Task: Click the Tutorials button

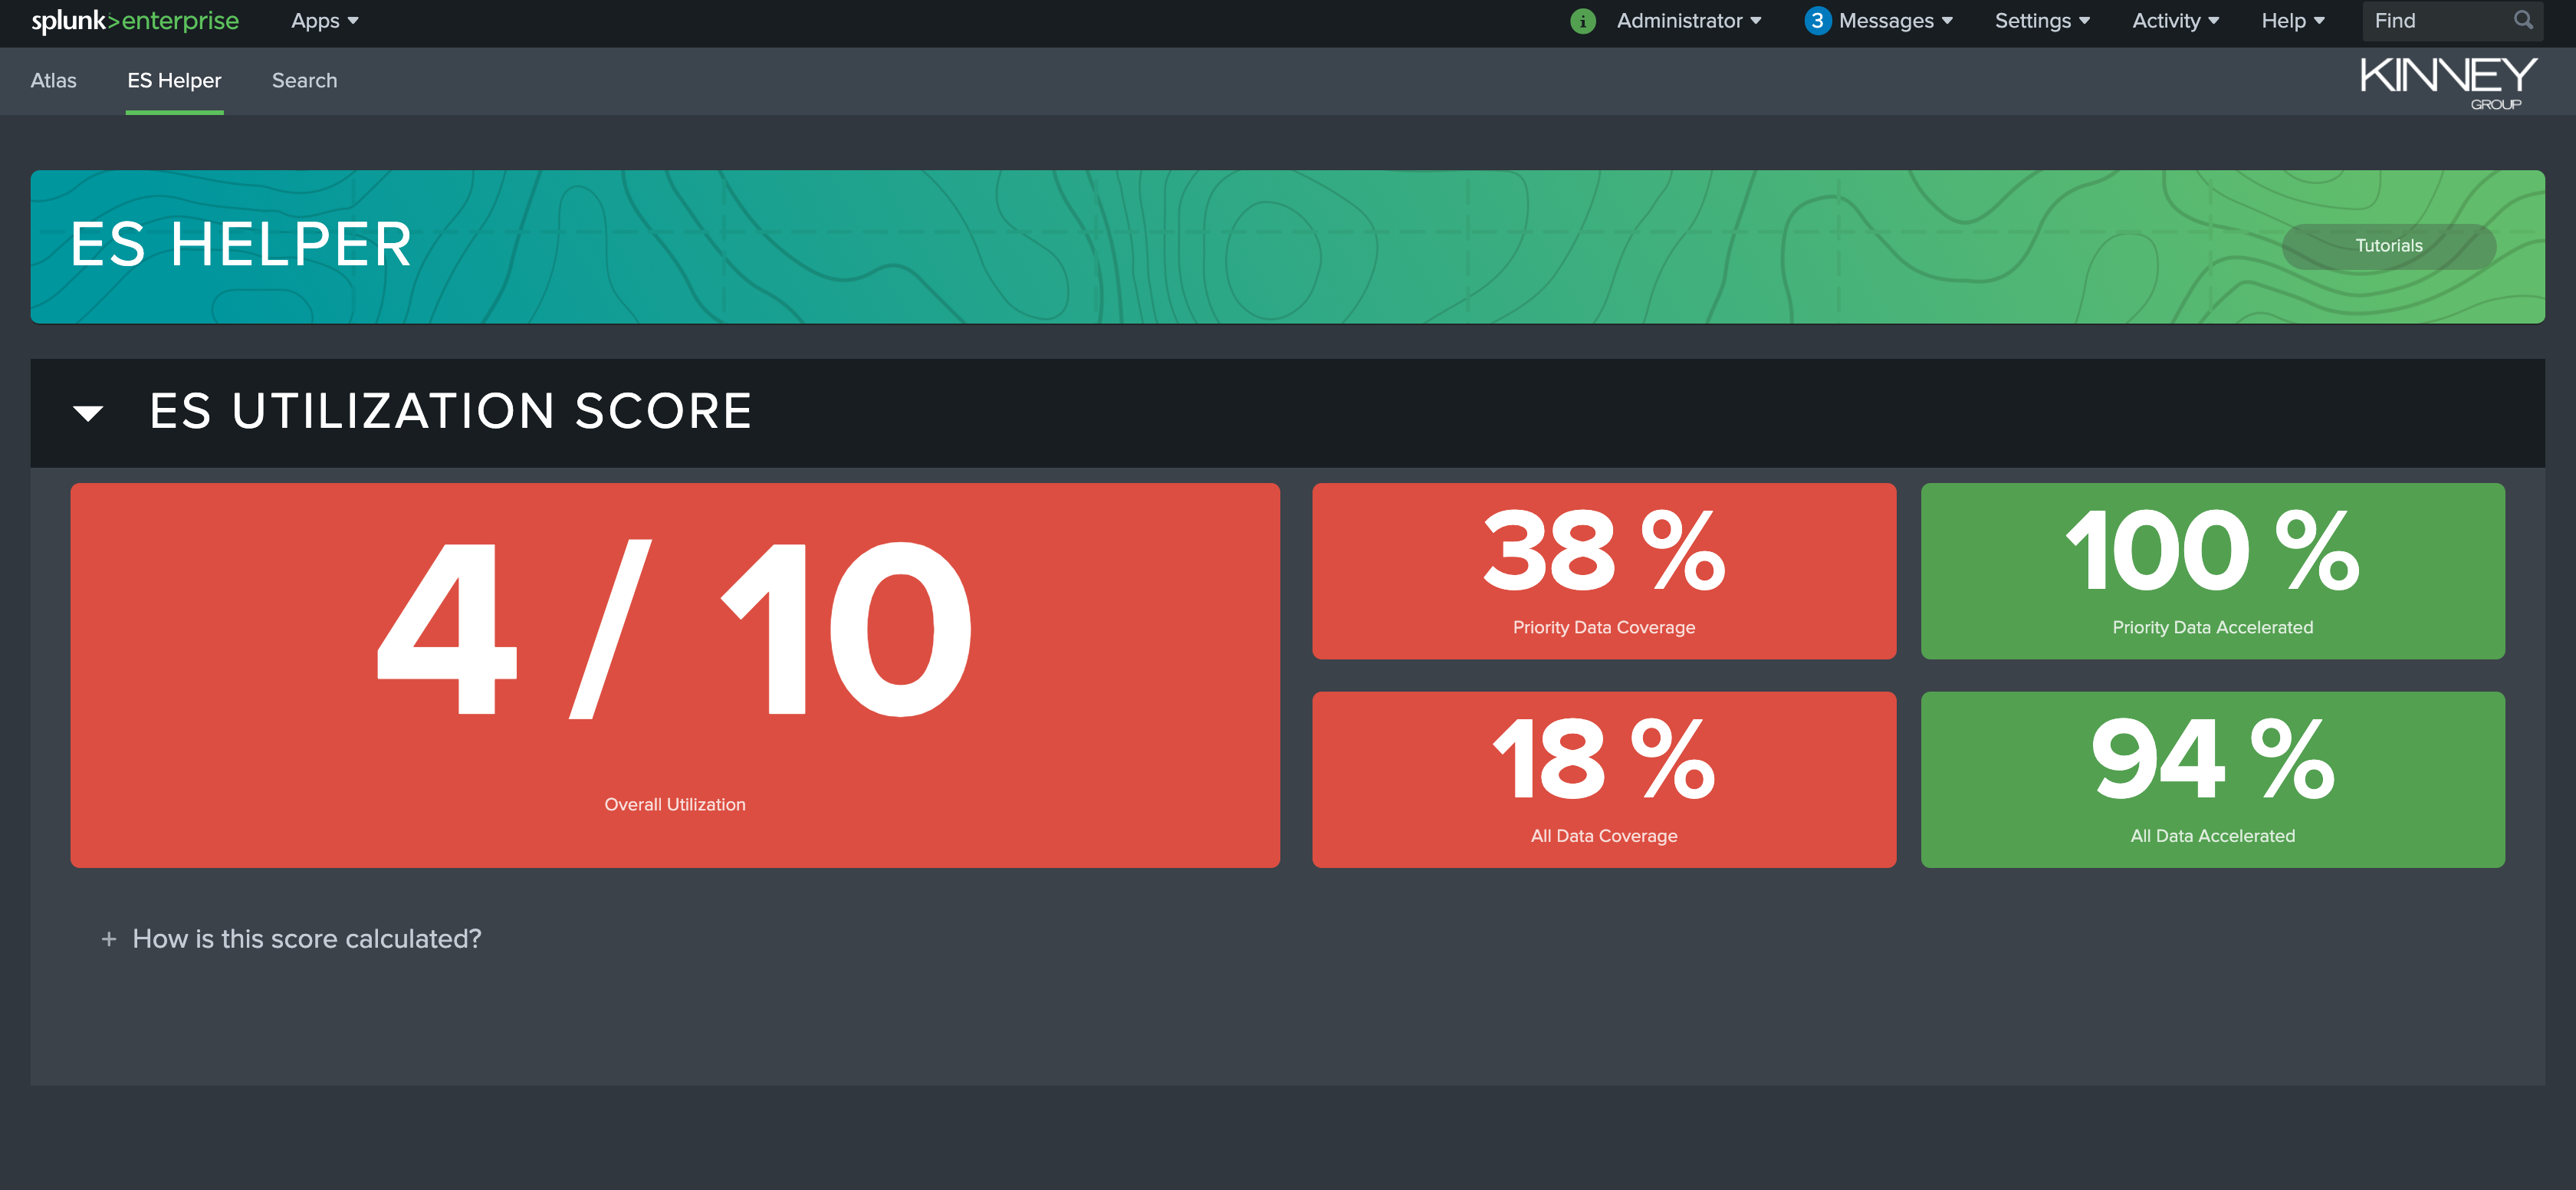Action: (x=2388, y=245)
